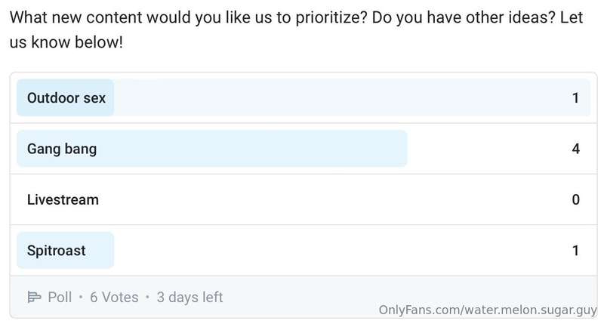604x324 pixels.
Task: Vote for the Livestream poll option
Action: [63, 200]
